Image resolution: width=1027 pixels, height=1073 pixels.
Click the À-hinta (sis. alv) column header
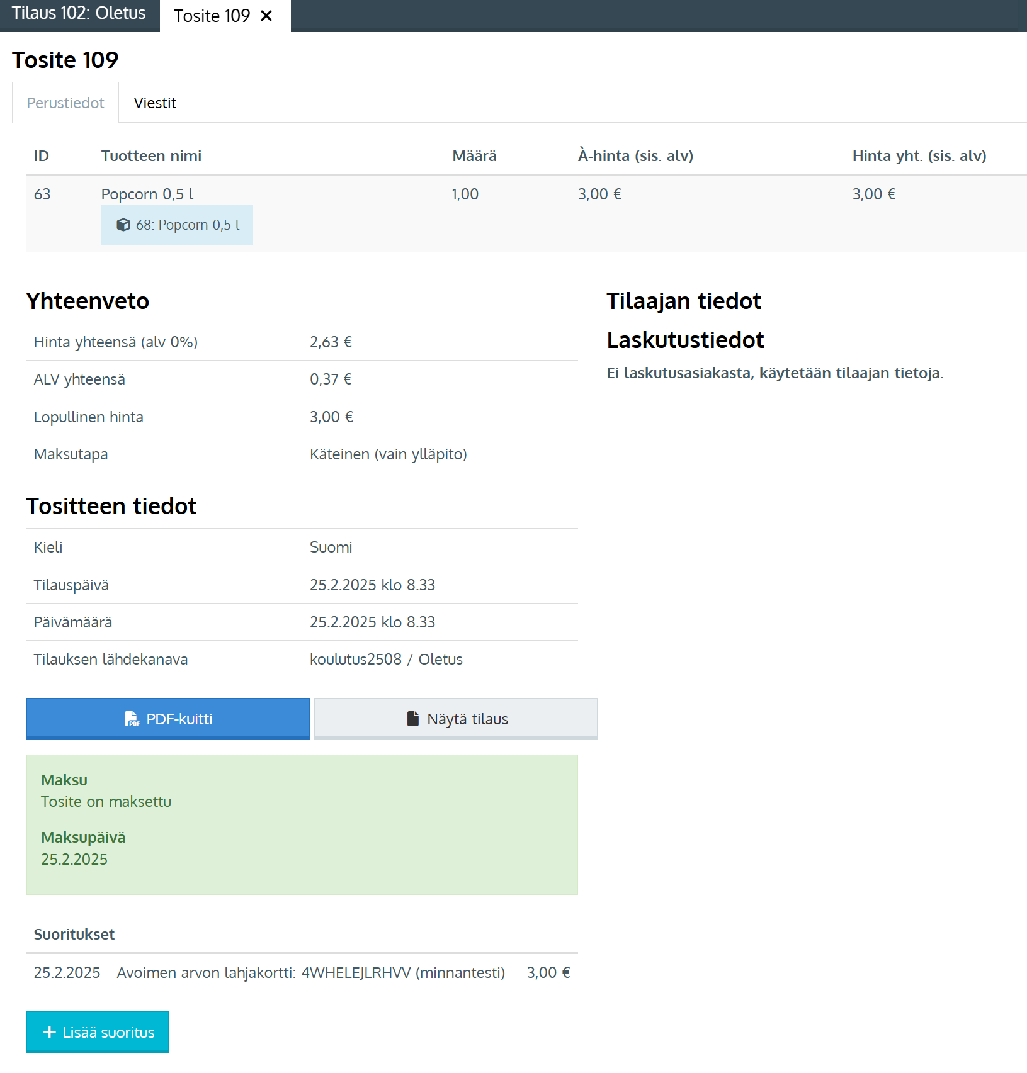635,155
